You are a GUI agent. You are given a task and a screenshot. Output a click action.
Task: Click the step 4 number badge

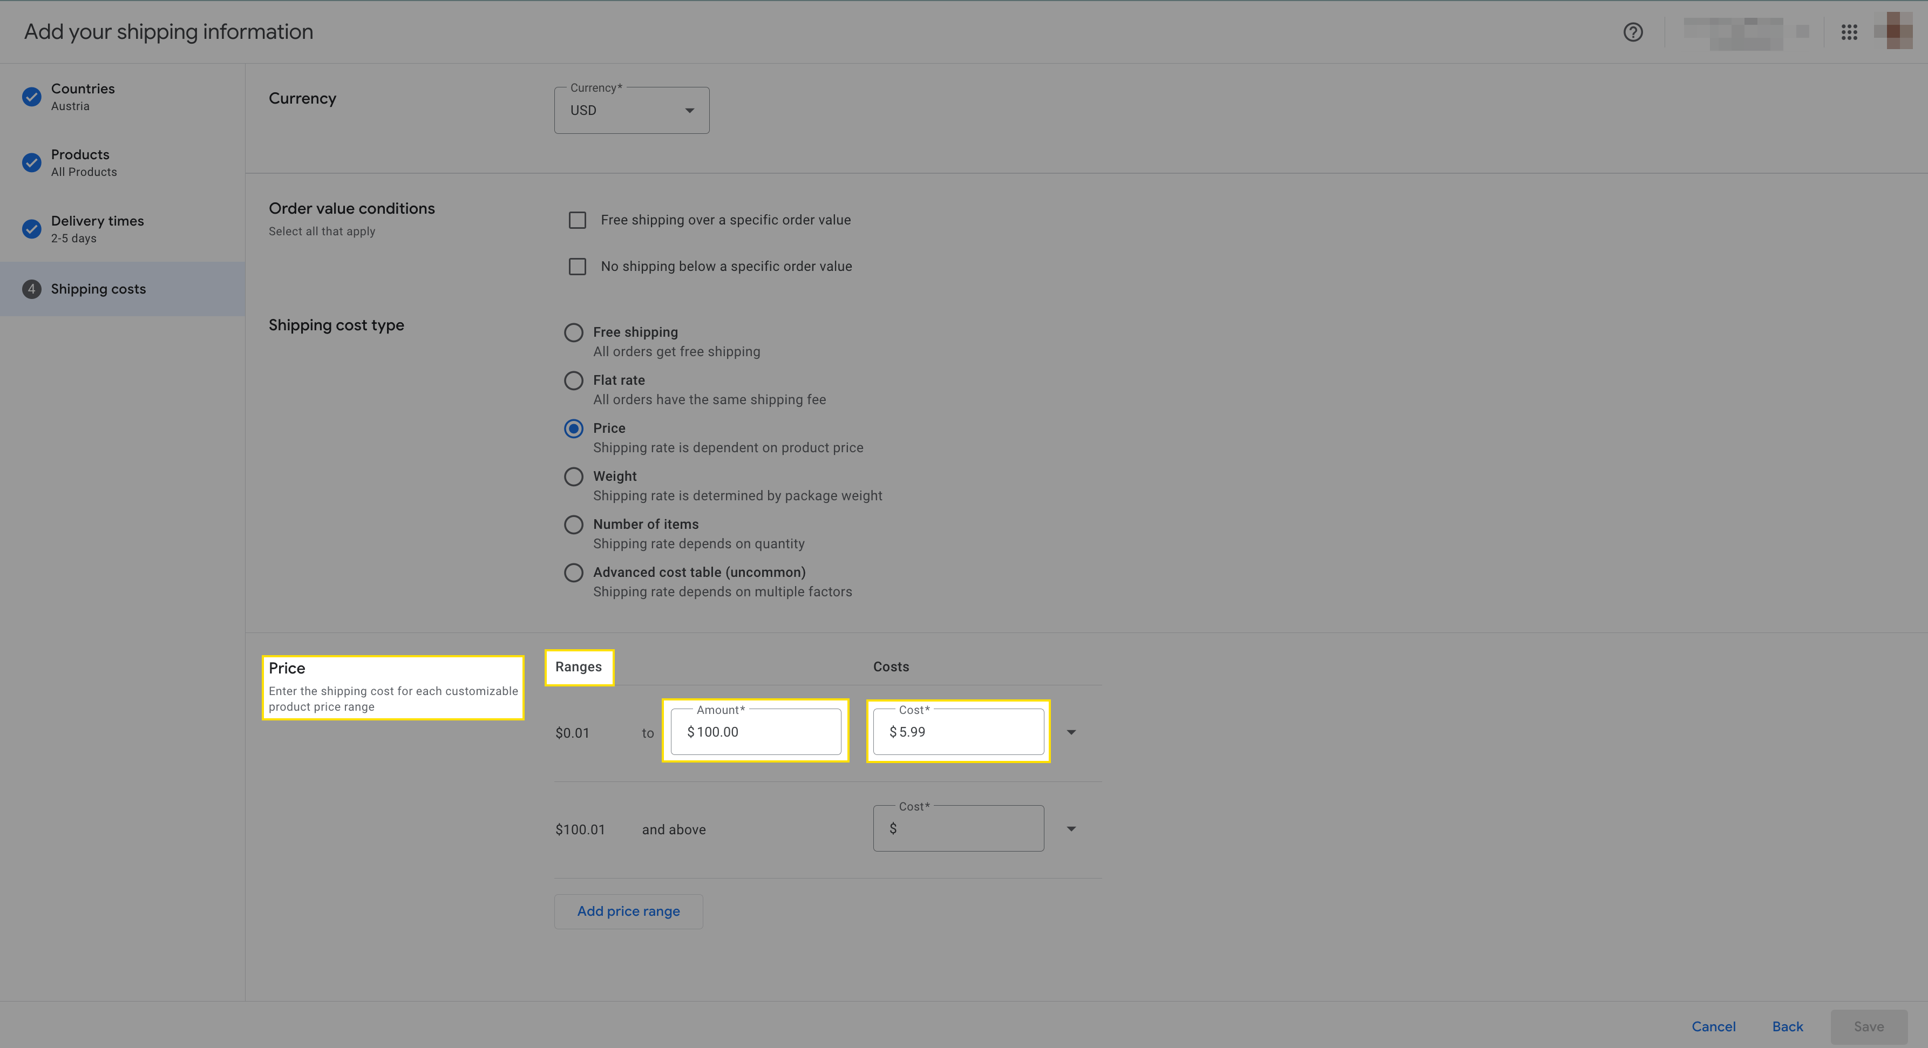pyautogui.click(x=31, y=289)
